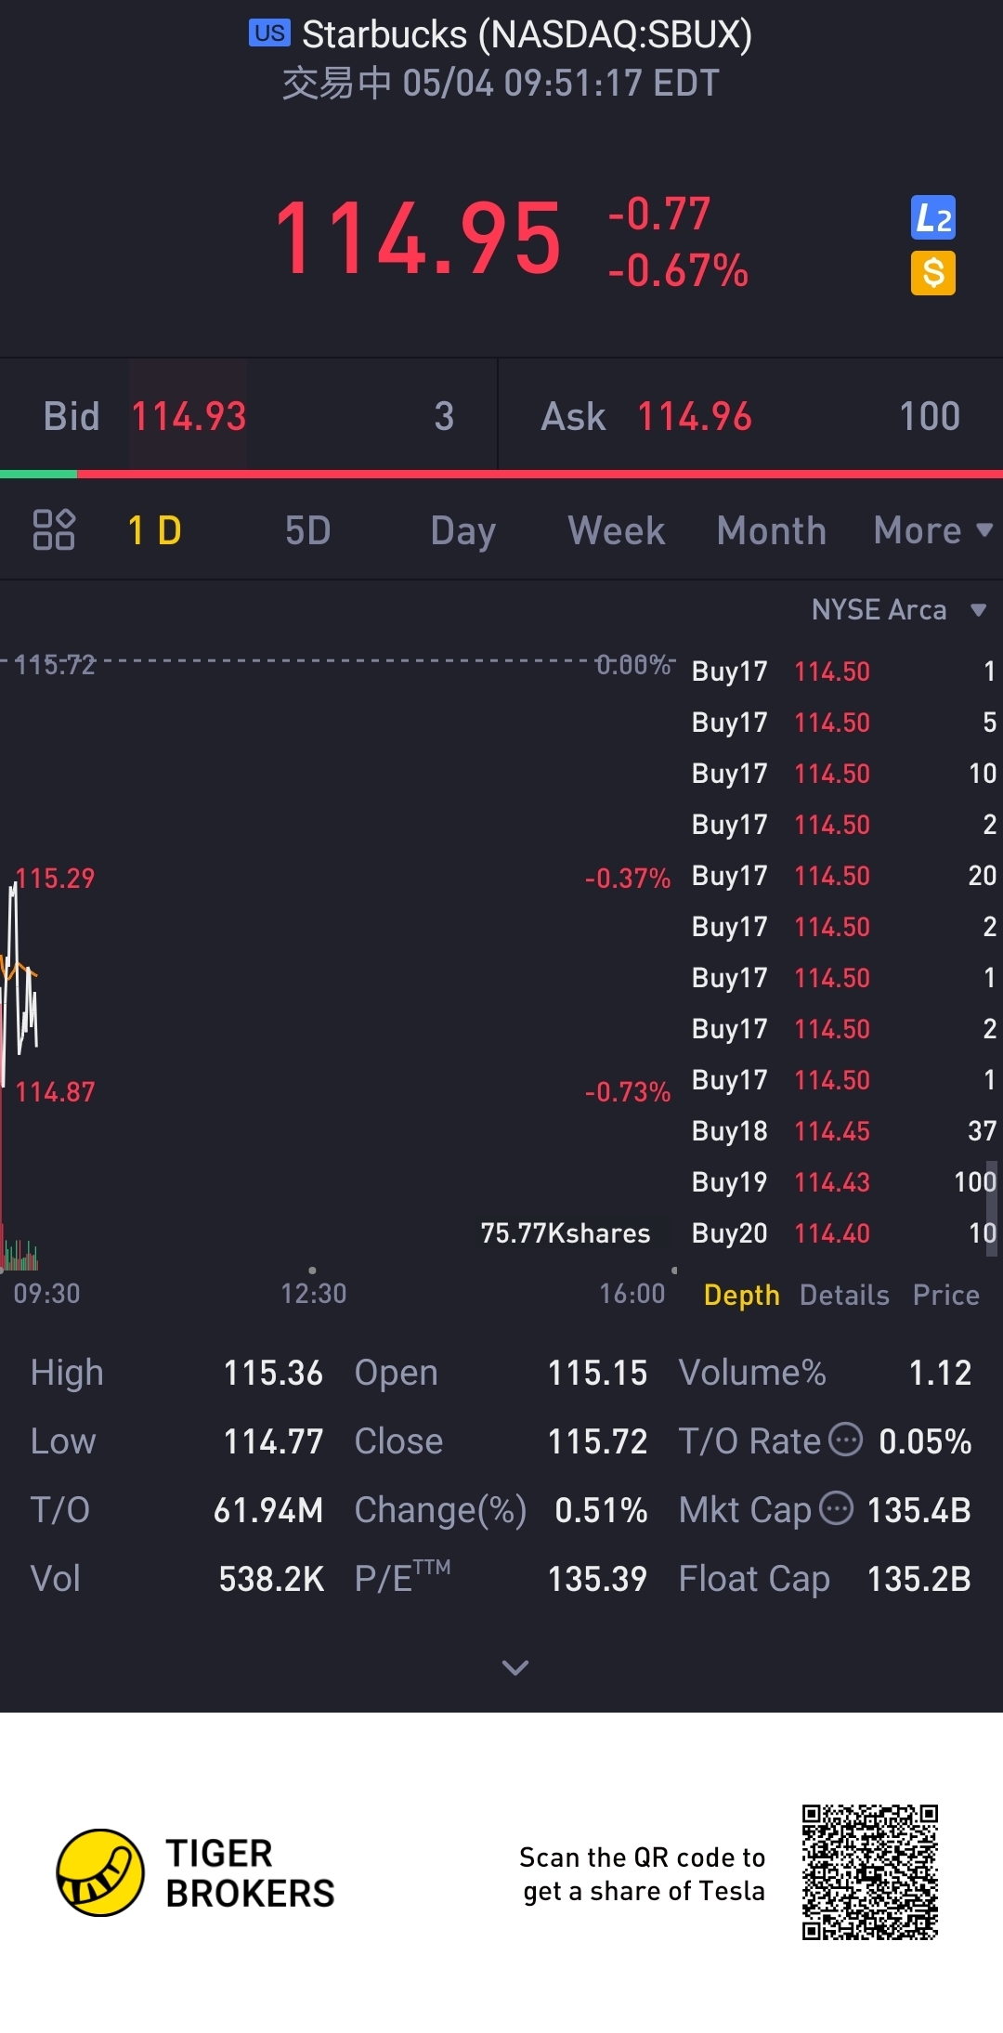Switch to the Day chart tab
This screenshot has height=2033, width=1003.
[462, 530]
